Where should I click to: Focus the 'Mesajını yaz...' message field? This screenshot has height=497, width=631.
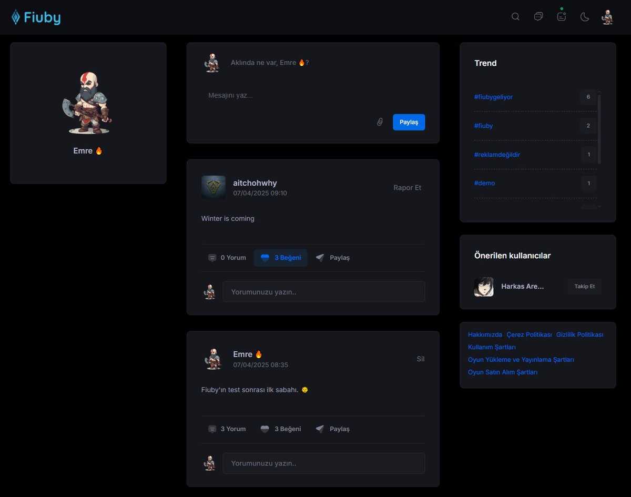point(313,95)
